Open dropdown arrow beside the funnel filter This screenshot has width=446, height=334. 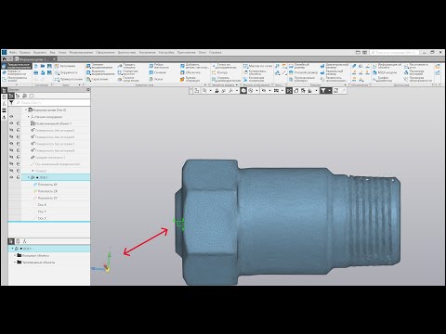click(x=329, y=91)
